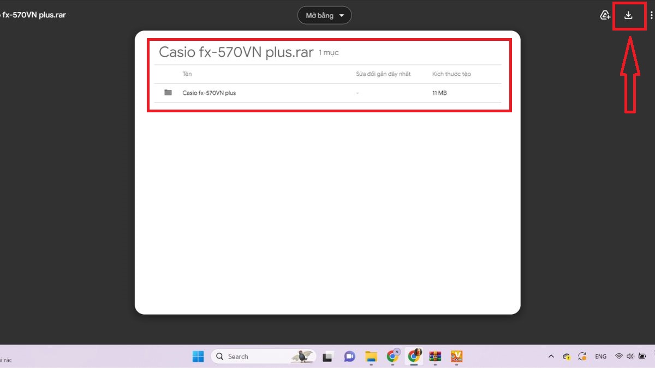Click the 'Casio fx-570VN plus.rar' archive title

236,52
